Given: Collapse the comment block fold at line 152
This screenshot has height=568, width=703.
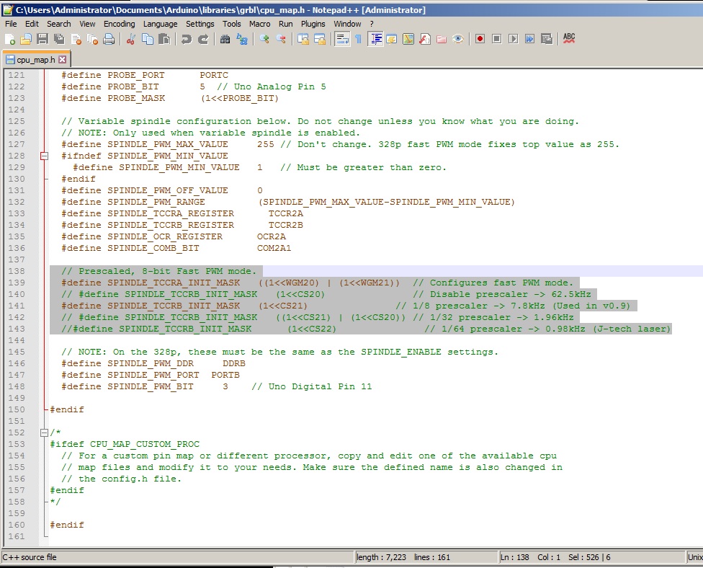Looking at the screenshot, I should (44, 433).
